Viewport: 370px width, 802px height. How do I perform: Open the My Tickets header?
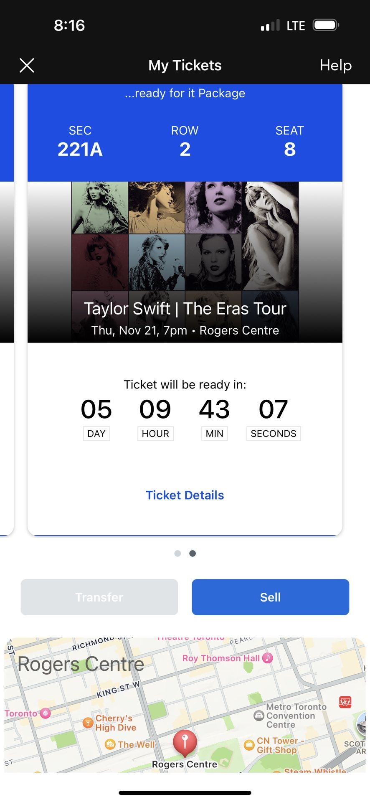pyautogui.click(x=185, y=65)
